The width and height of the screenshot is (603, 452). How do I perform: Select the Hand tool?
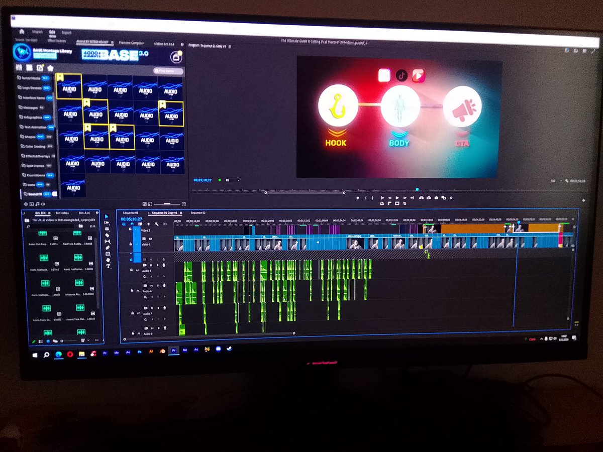click(107, 260)
